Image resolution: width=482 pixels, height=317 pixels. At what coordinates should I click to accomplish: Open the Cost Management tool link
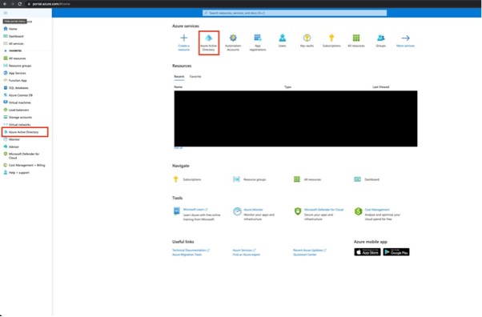(x=377, y=210)
